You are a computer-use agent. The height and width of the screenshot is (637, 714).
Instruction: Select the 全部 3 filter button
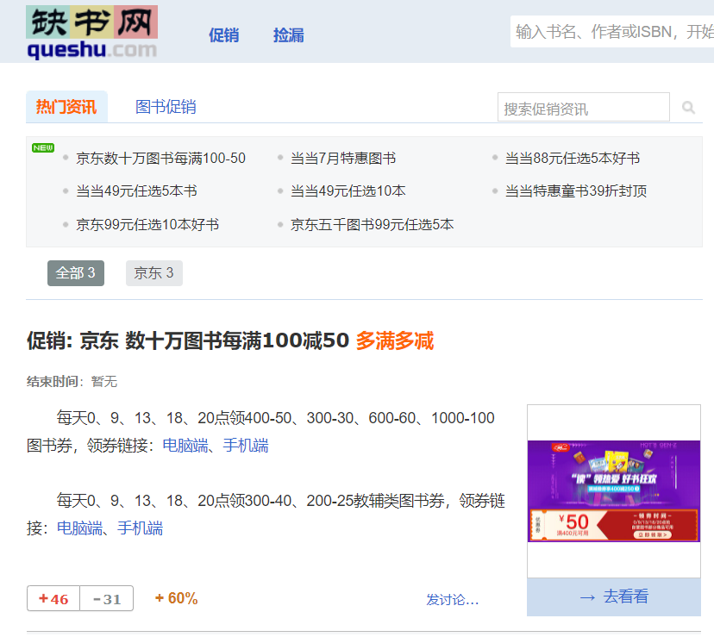coord(76,273)
